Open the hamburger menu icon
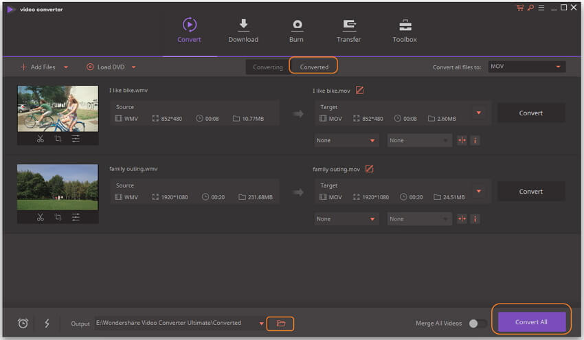584x340 pixels. coord(541,8)
